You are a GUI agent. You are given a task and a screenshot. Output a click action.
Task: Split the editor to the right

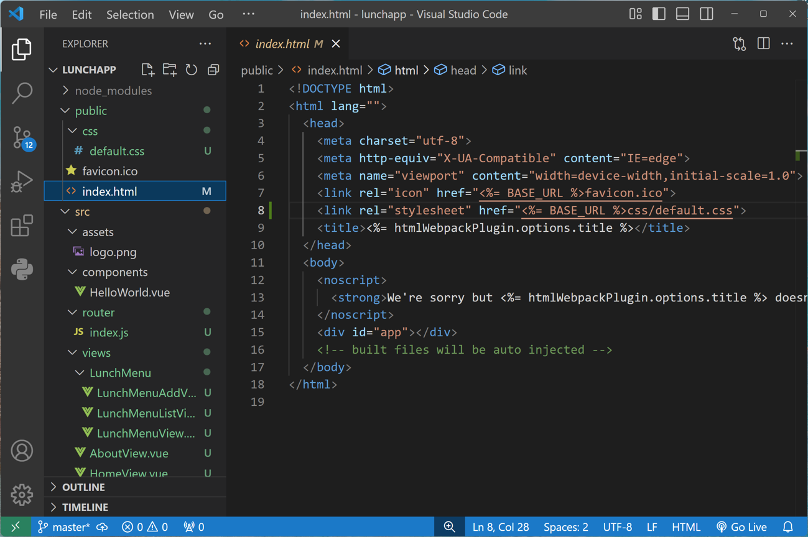tap(763, 44)
